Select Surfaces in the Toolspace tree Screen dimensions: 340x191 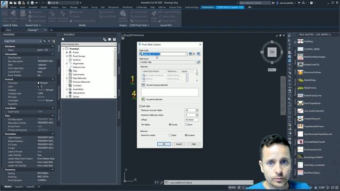[76, 60]
